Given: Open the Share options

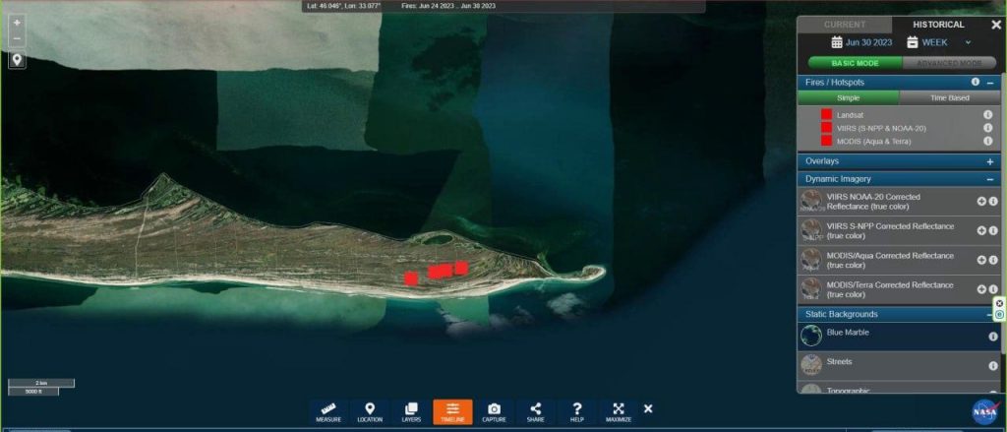Looking at the screenshot, I should [x=535, y=411].
